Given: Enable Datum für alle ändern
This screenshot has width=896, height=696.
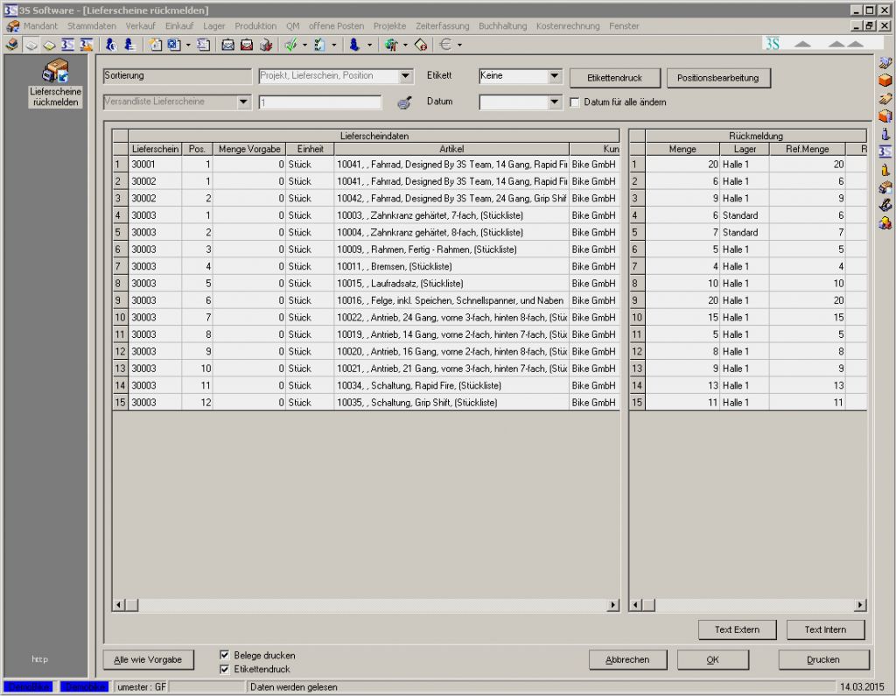Looking at the screenshot, I should pos(575,102).
